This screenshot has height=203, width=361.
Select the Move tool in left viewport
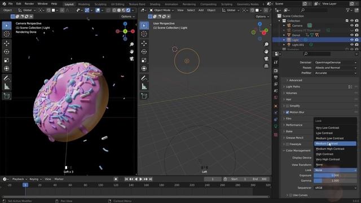click(6, 43)
